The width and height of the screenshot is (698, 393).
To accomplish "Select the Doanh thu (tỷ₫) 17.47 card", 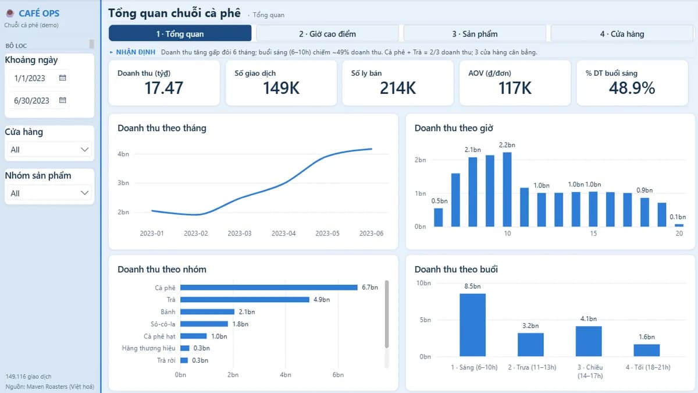I will click(x=164, y=83).
